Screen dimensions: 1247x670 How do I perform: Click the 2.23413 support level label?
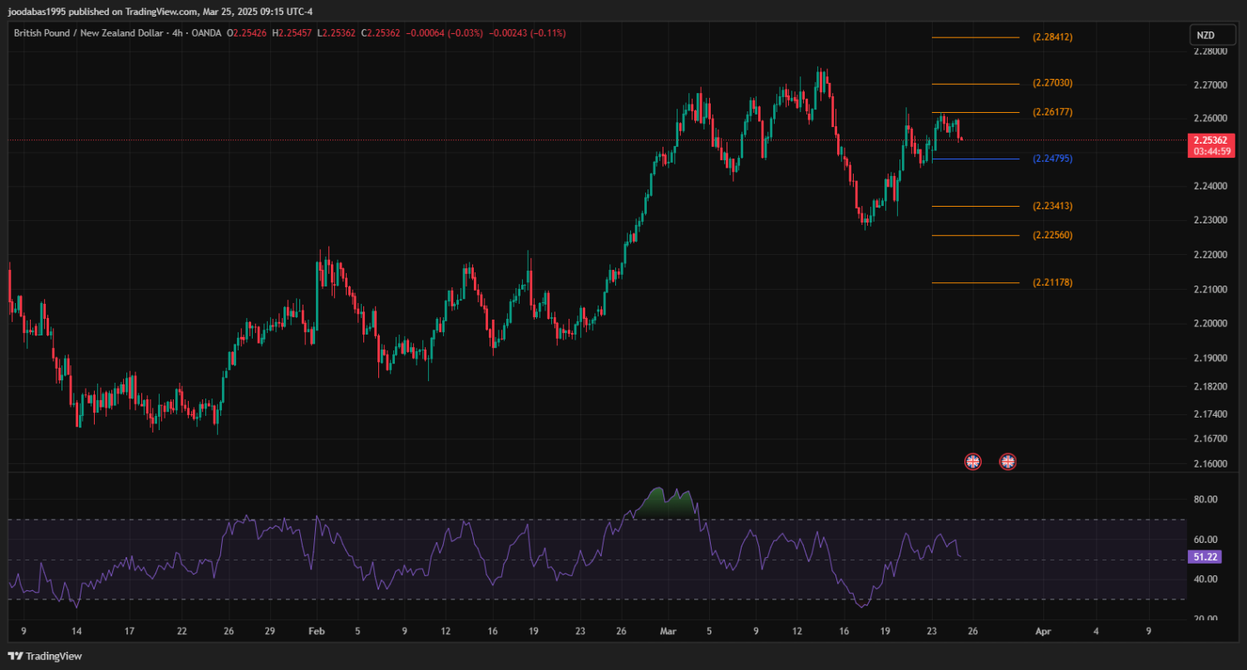click(1052, 206)
